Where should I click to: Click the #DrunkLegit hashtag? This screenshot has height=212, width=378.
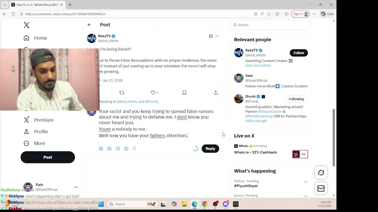tap(257, 121)
